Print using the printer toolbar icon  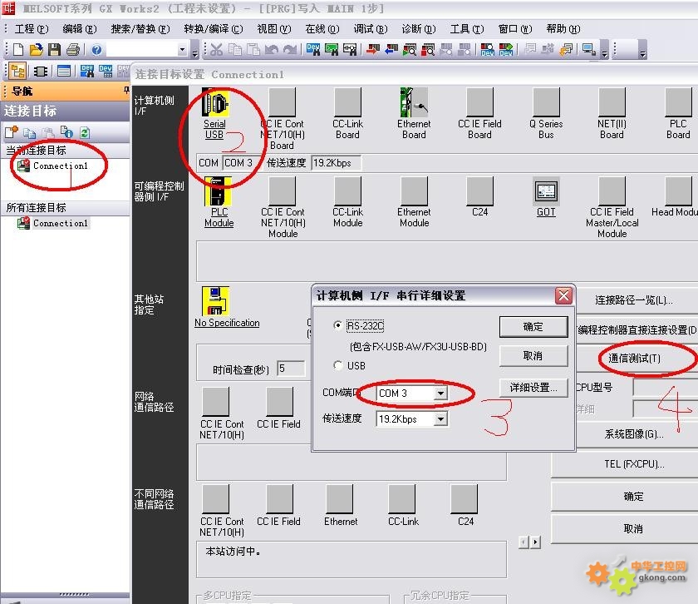[73, 49]
